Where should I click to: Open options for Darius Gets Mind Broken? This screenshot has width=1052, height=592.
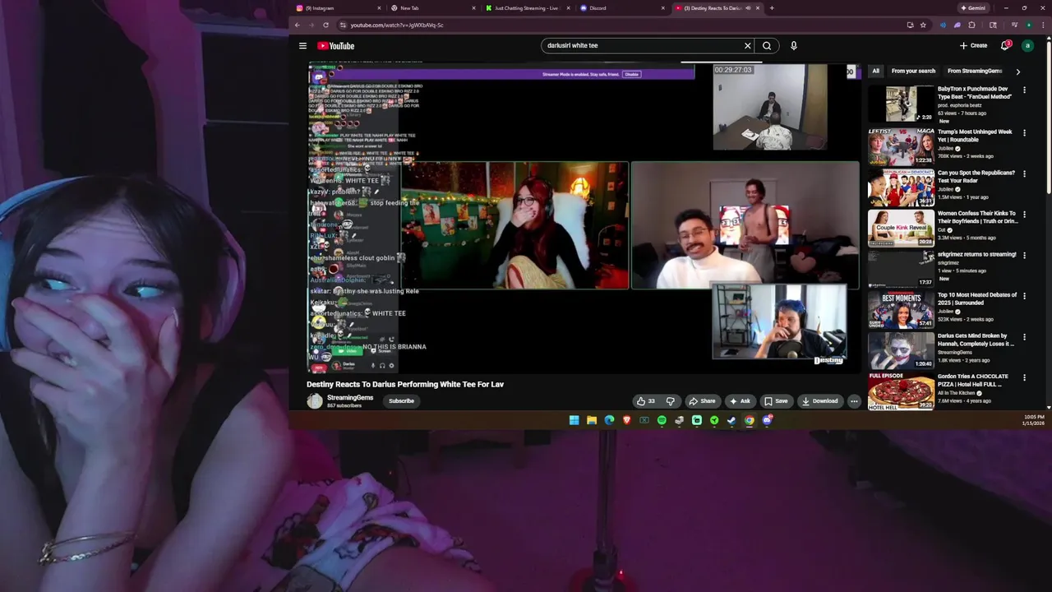point(1024,337)
